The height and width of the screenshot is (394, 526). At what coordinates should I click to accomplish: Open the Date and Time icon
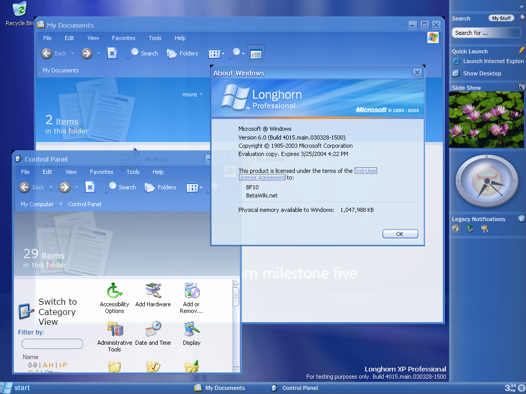[x=153, y=330]
